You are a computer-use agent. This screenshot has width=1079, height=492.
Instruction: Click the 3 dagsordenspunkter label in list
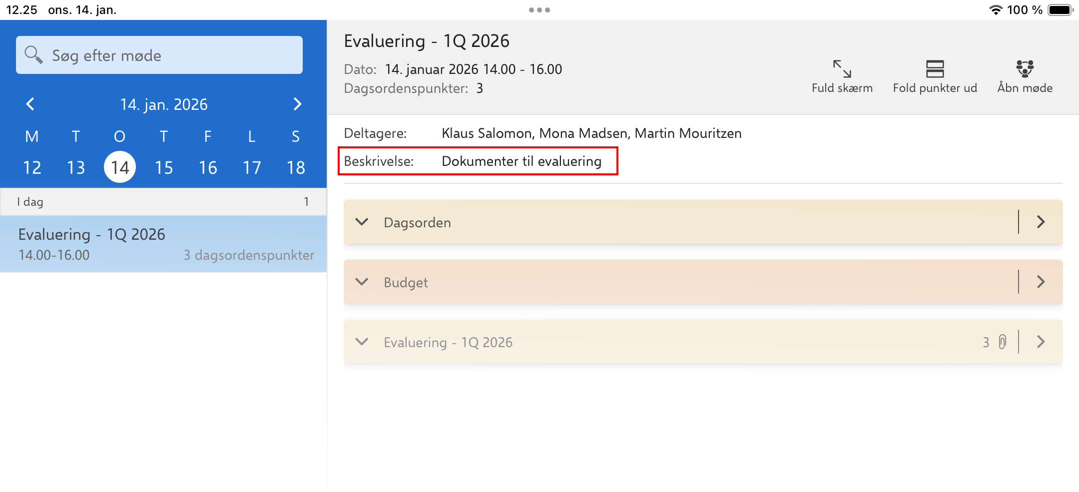[249, 255]
